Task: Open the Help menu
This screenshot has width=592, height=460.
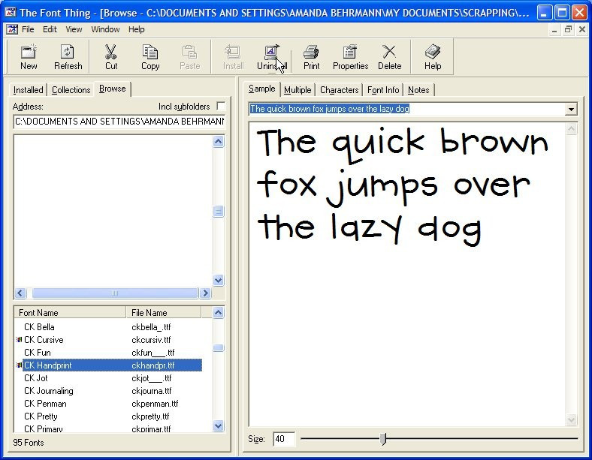Action: point(136,29)
